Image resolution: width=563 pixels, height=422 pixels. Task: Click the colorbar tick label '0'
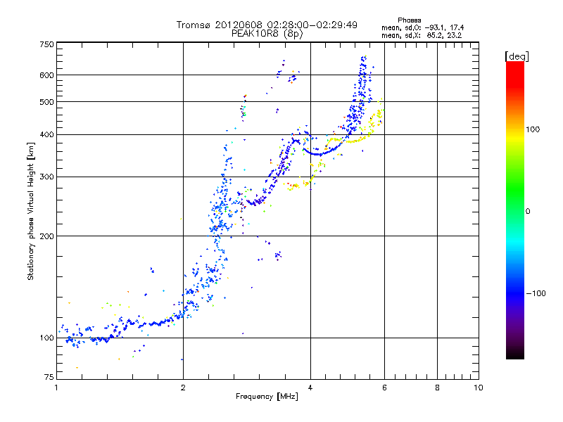click(x=528, y=212)
